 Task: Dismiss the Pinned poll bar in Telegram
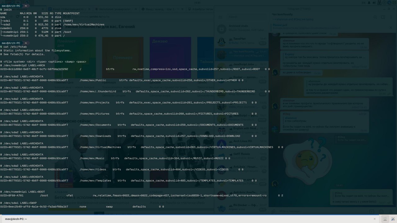pyautogui.click(x=391, y=28)
